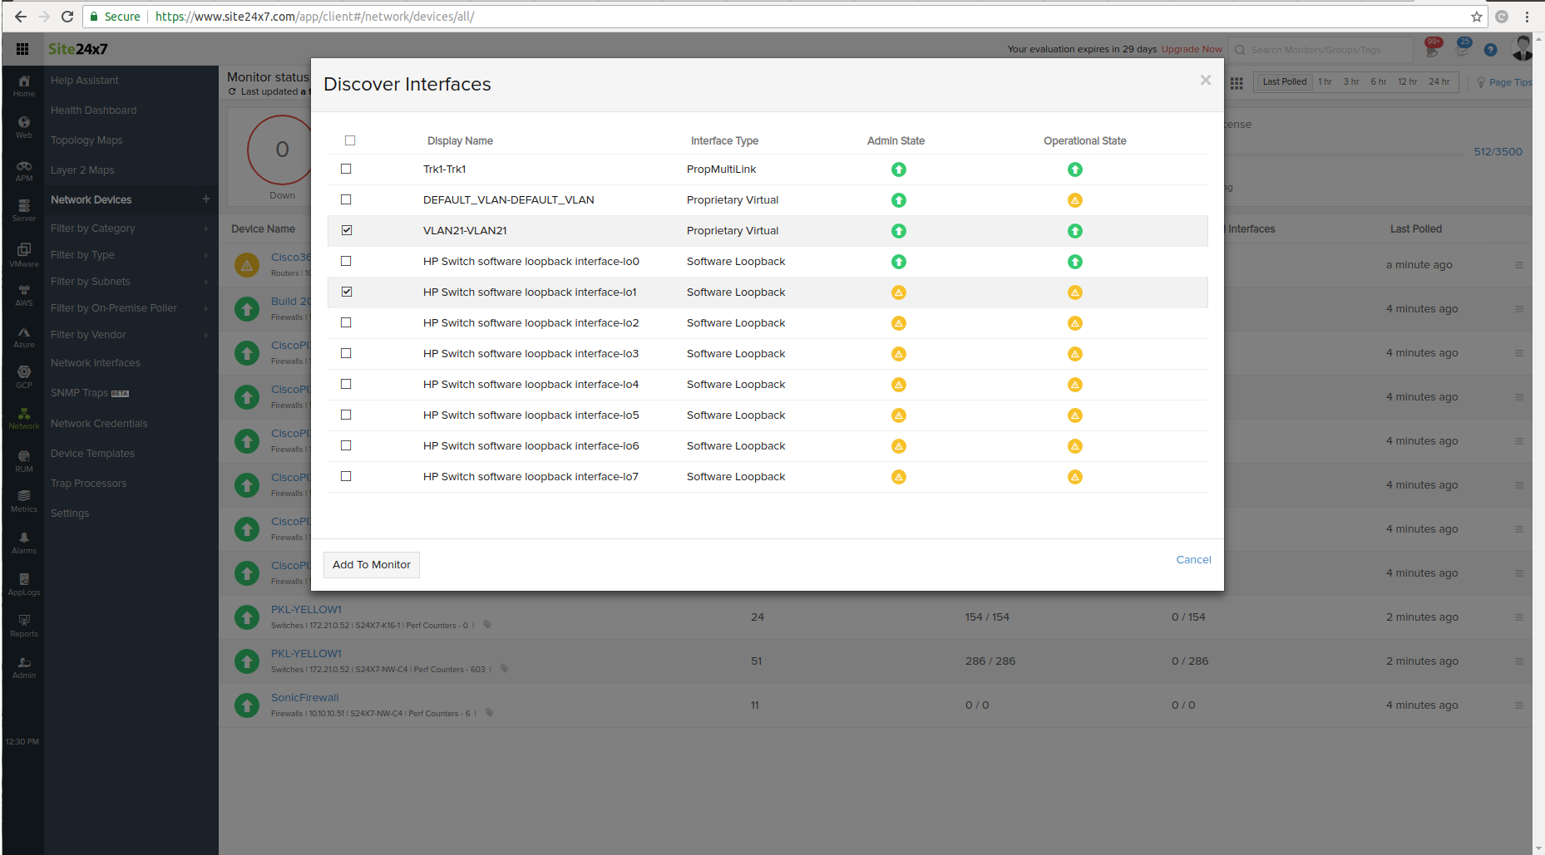Open the AppLogs section icon
This screenshot has width=1545, height=855.
point(24,584)
